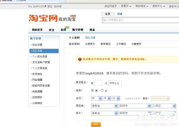Open the 站内信 link

[58, 6]
